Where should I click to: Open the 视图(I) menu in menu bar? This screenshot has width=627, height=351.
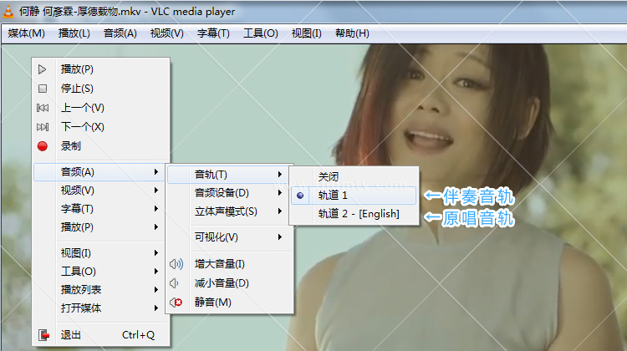(x=306, y=33)
